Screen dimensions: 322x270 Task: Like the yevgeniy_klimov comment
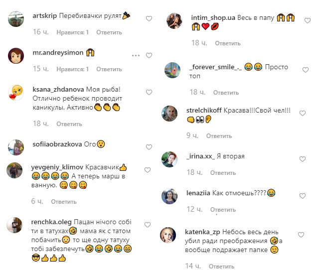point(148,170)
